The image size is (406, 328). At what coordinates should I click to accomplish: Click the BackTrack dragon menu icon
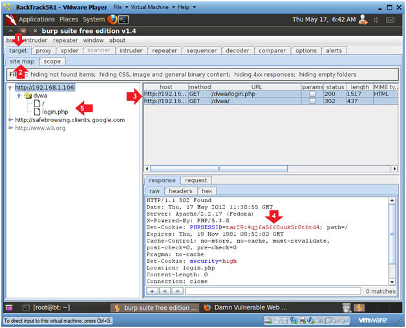[11, 19]
